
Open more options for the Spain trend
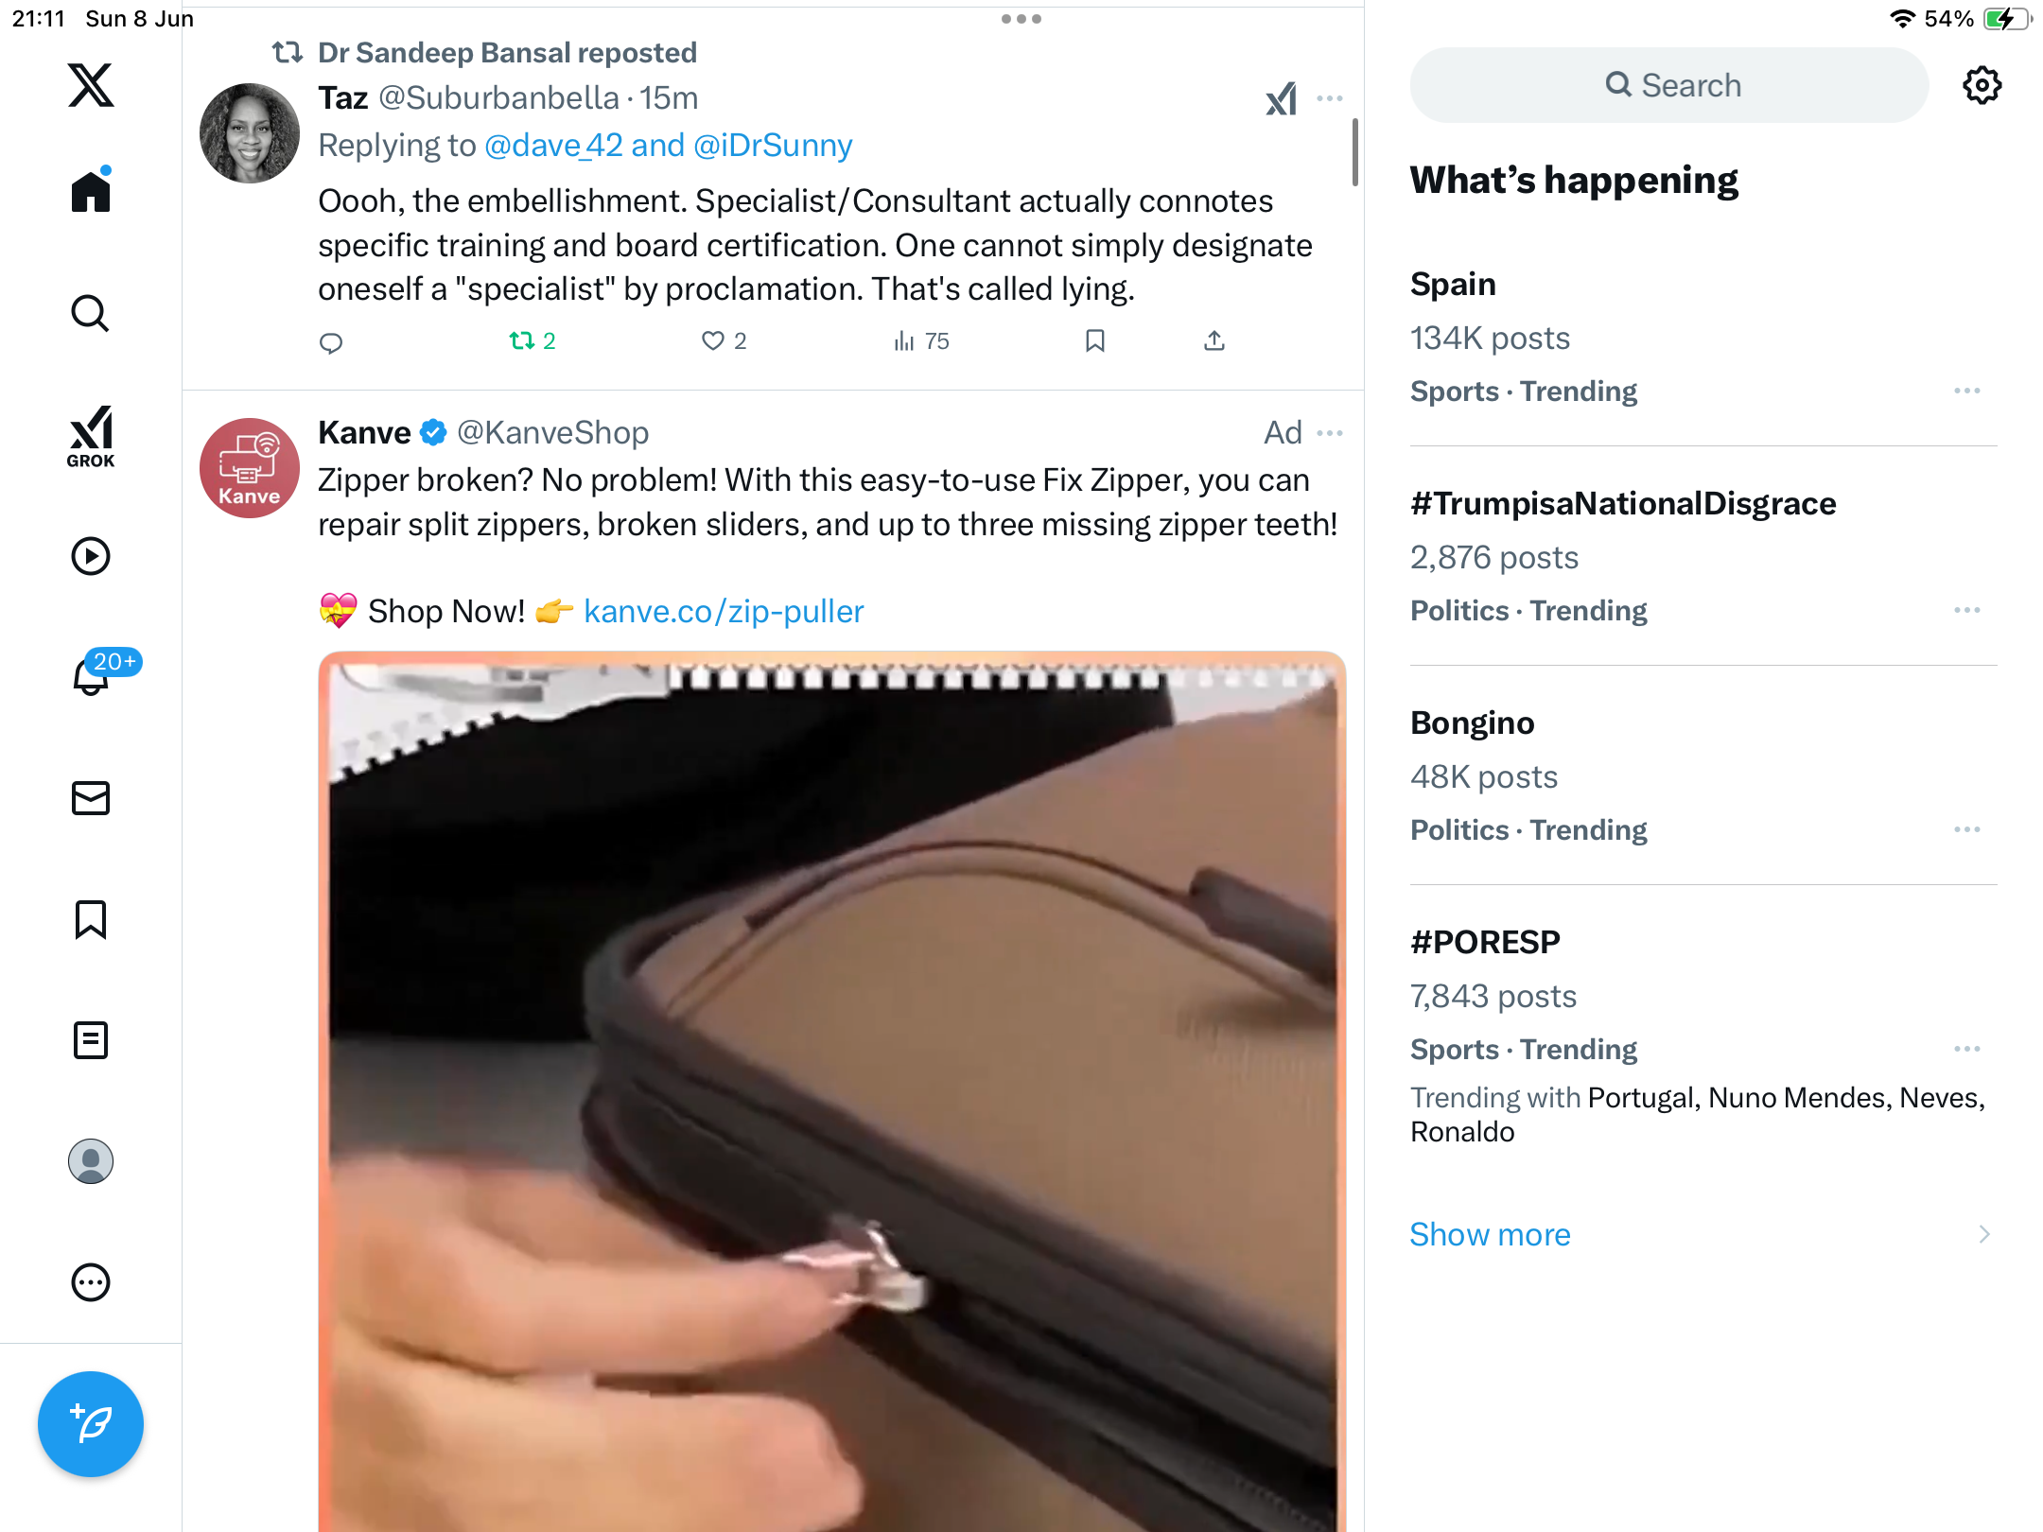[1967, 391]
